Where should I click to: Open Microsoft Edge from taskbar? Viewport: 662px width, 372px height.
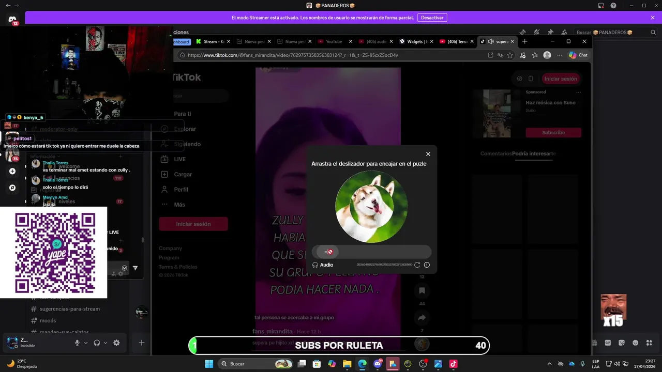[x=362, y=364]
